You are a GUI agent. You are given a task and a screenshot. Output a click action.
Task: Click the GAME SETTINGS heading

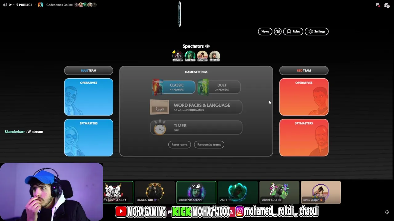pos(196,72)
